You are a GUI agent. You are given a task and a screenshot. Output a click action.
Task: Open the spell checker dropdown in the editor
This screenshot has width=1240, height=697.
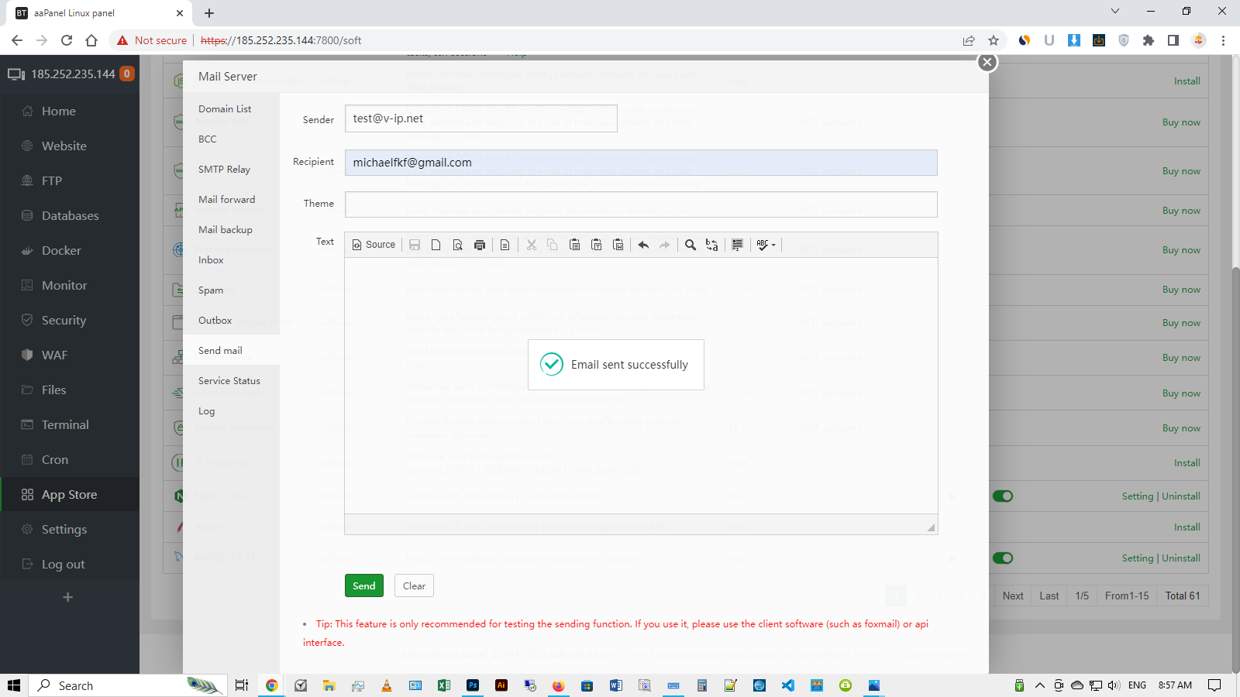click(766, 245)
